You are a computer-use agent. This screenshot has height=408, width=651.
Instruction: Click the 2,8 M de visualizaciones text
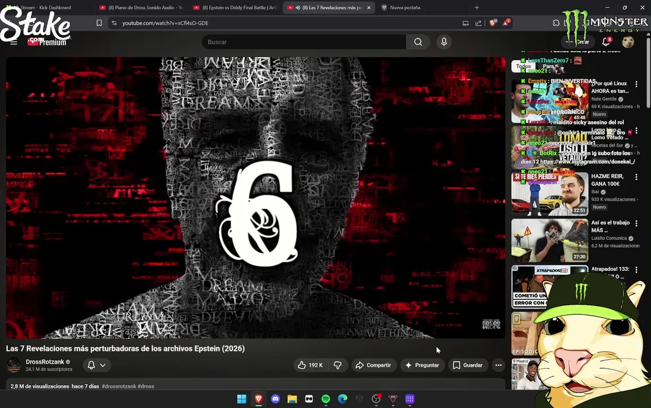pyautogui.click(x=40, y=386)
